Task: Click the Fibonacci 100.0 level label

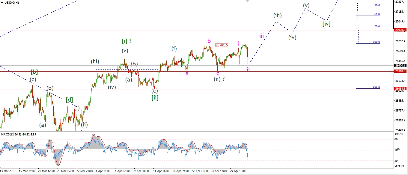Action: pyautogui.click(x=376, y=42)
